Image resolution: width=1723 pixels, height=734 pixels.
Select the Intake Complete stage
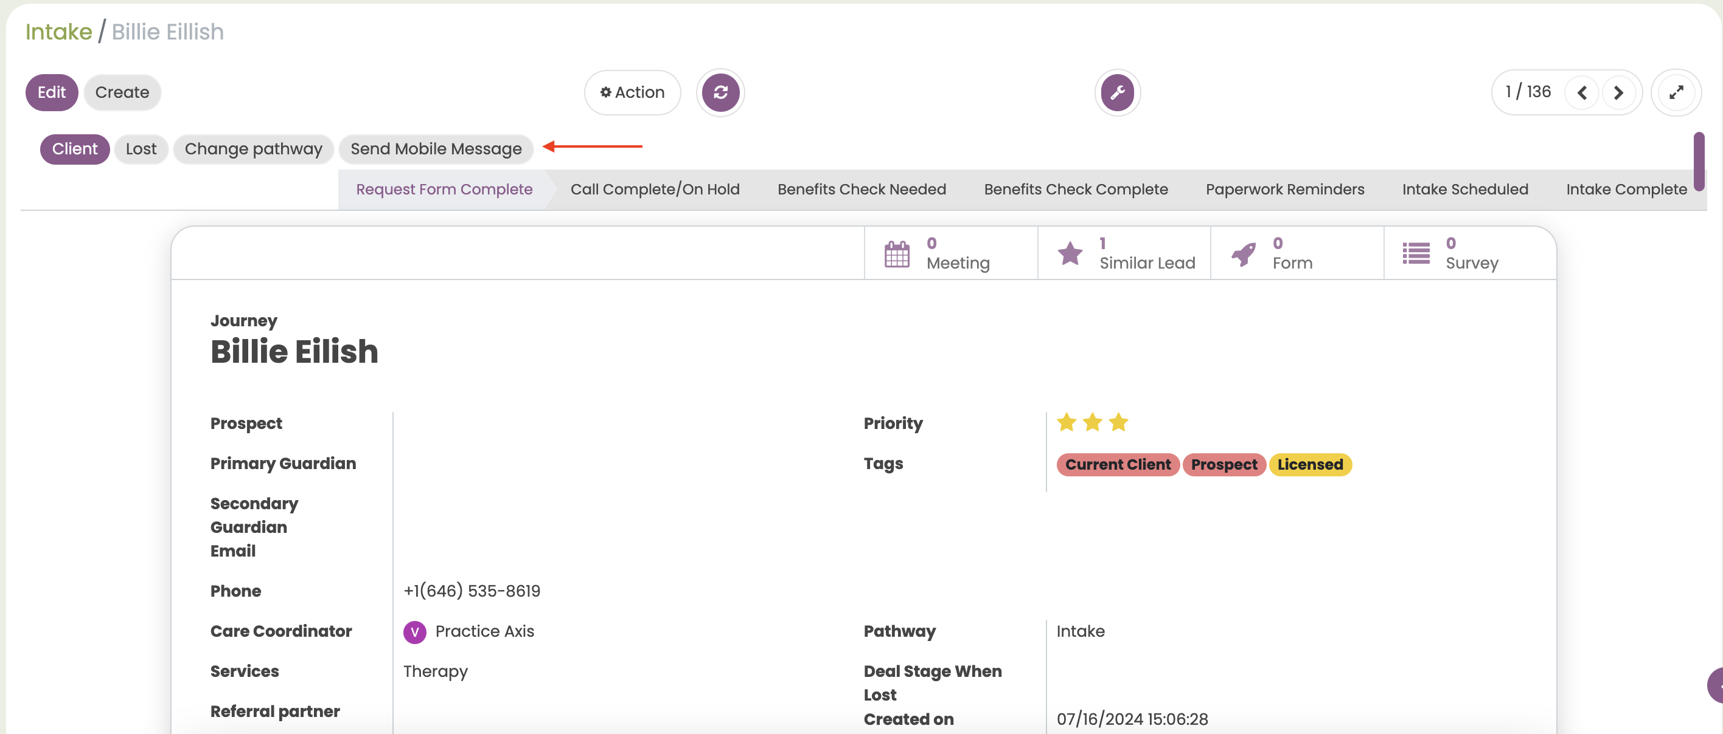pos(1626,190)
